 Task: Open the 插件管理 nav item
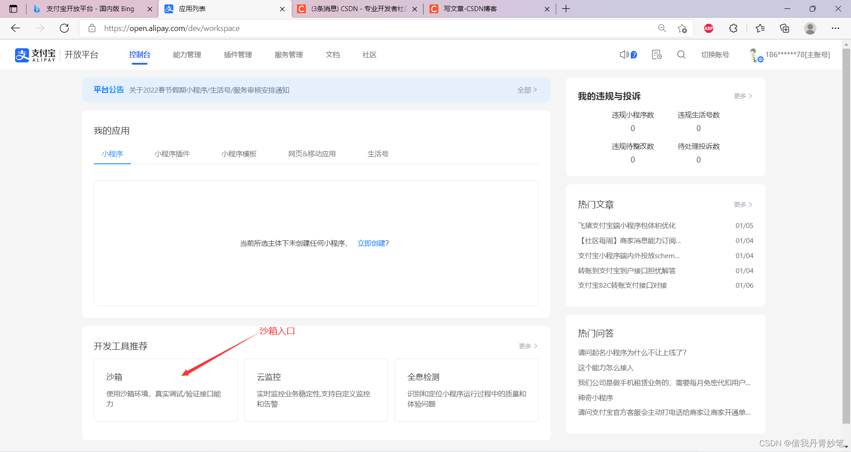point(238,54)
